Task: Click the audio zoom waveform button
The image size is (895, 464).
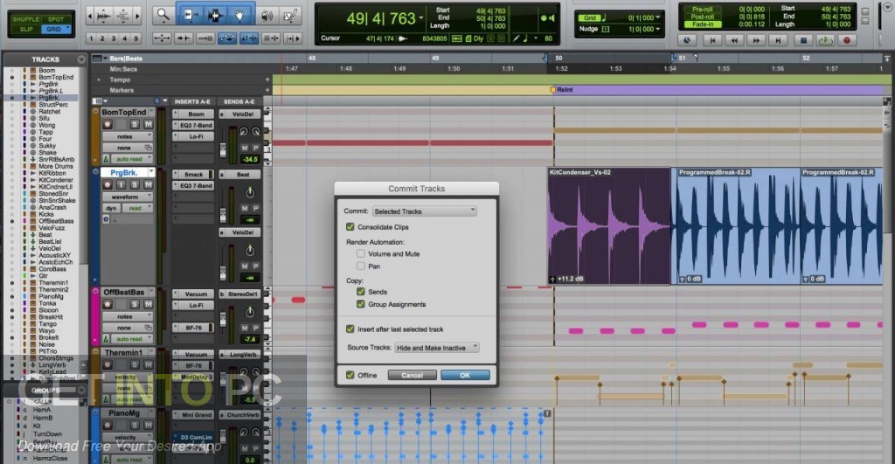Action: tap(103, 16)
